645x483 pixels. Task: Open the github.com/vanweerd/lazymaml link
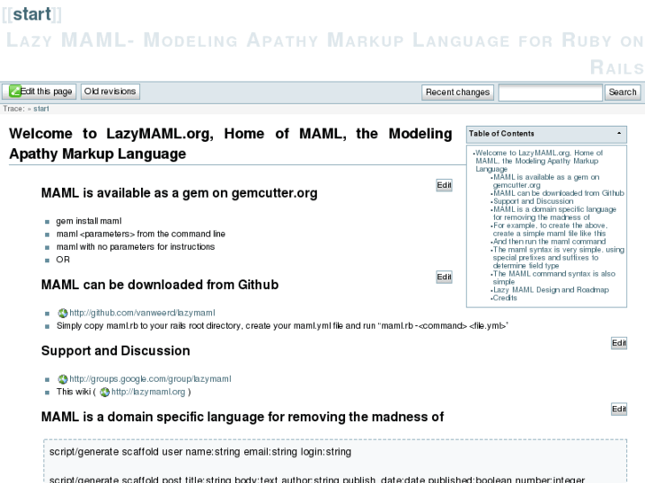tap(142, 313)
